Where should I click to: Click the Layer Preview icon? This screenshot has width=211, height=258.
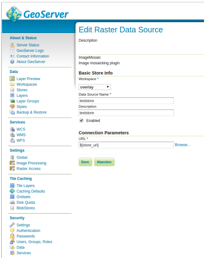coord(12,79)
